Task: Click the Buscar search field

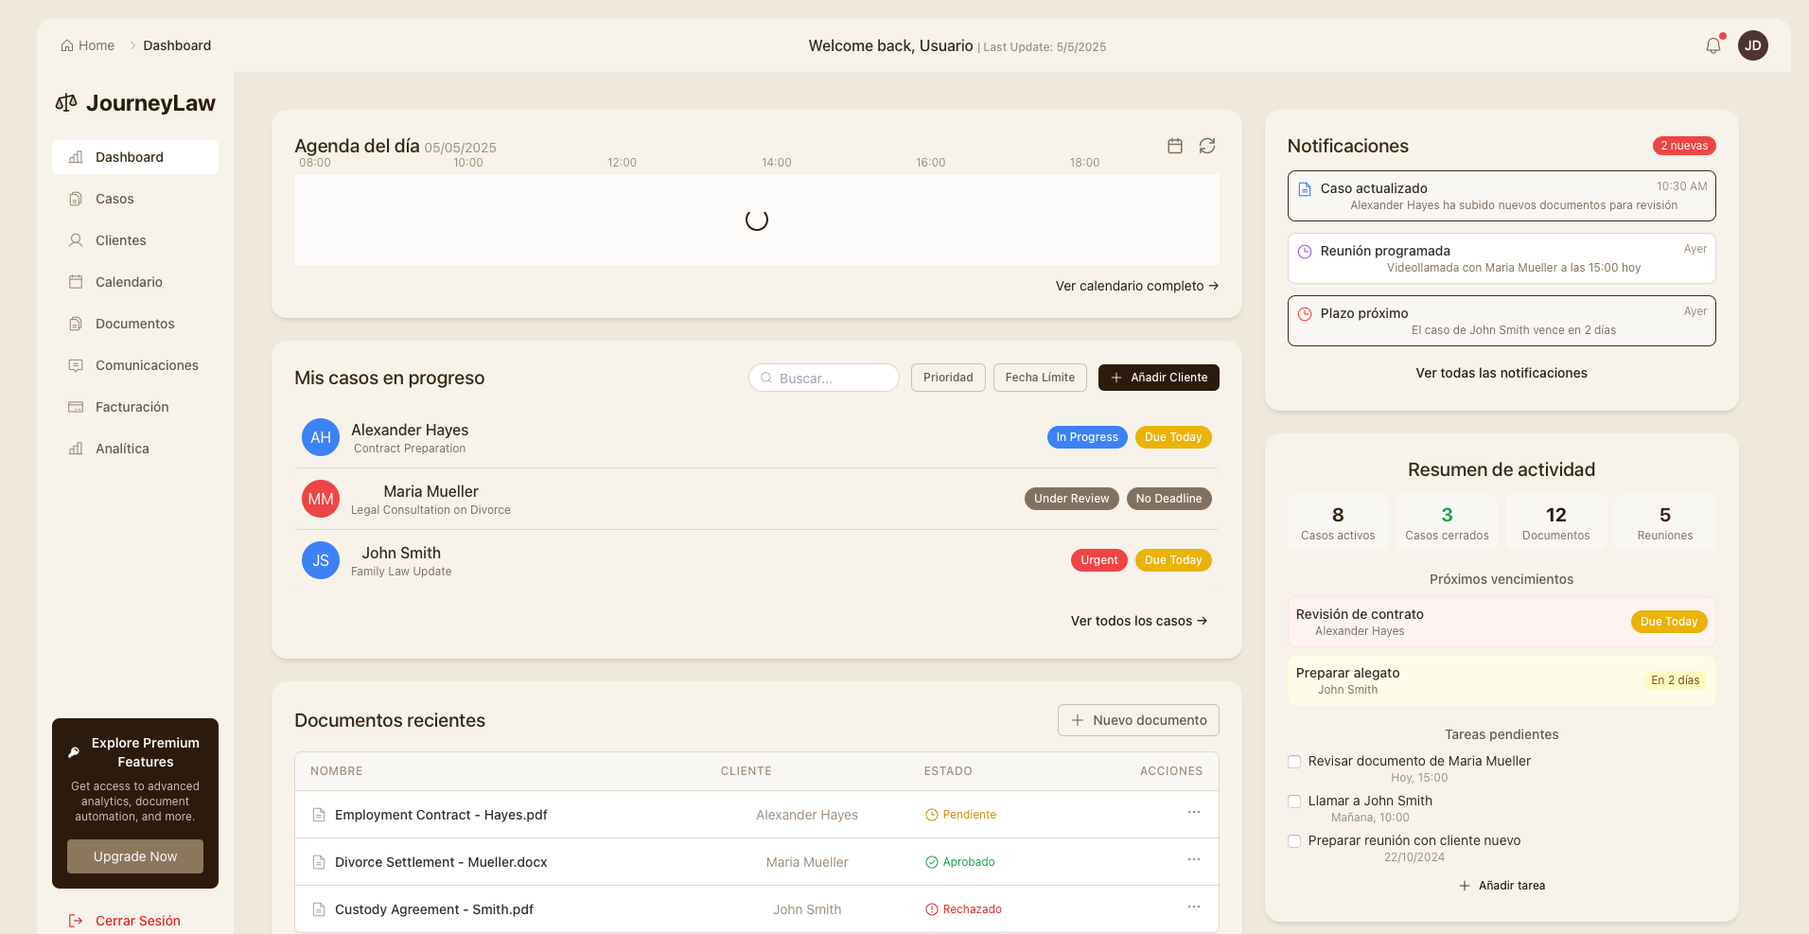Action: [x=823, y=378]
